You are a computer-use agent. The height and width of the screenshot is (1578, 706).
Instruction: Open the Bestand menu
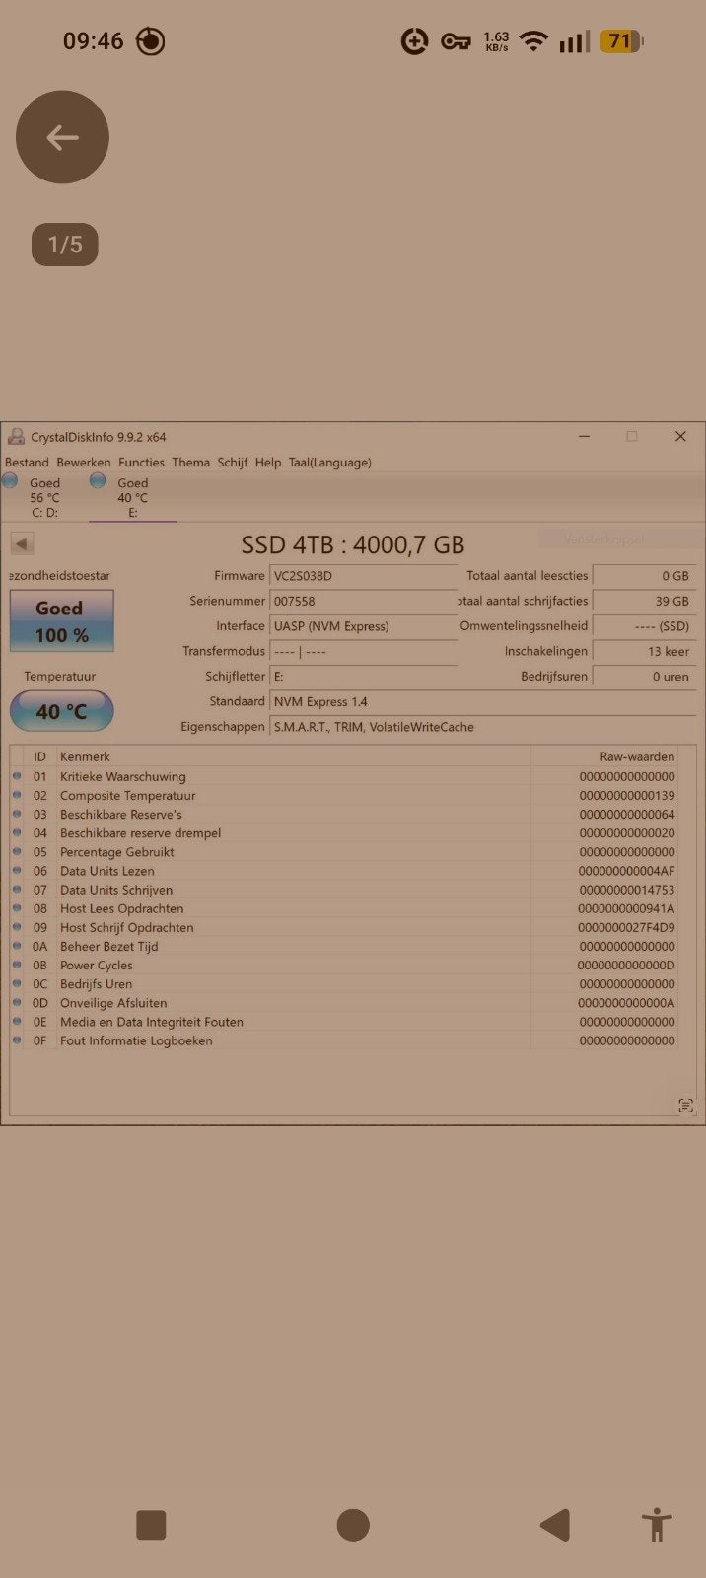(27, 463)
